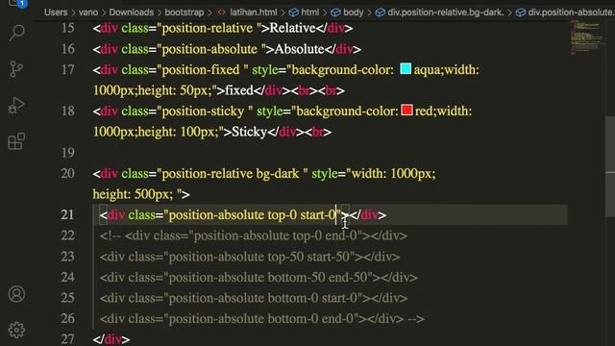615x346 pixels.
Task: Open the Search view in activity bar
Action: tap(16, 33)
